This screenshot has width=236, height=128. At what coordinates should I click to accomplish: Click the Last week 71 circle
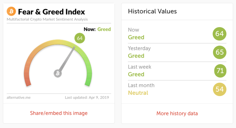(220, 71)
